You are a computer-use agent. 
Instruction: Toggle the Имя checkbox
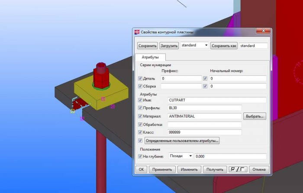click(x=140, y=100)
